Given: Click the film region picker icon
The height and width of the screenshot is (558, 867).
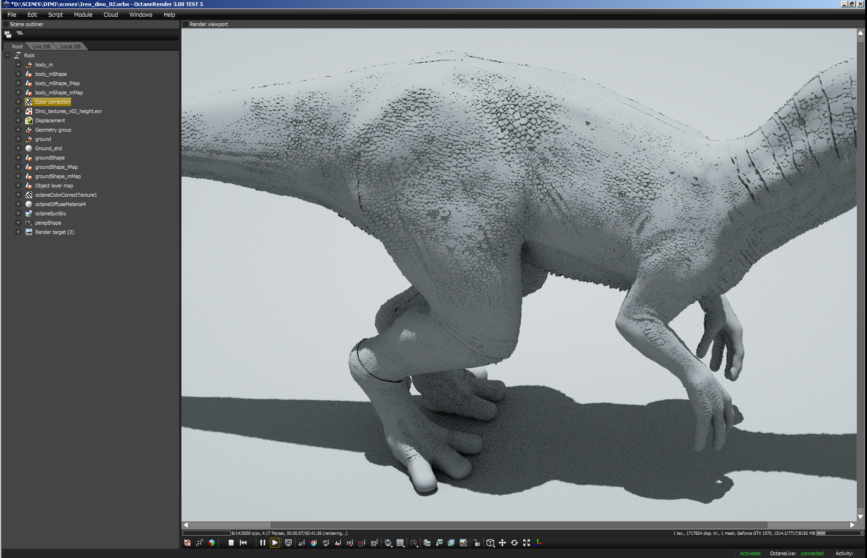Looking at the screenshot, I should (374, 543).
